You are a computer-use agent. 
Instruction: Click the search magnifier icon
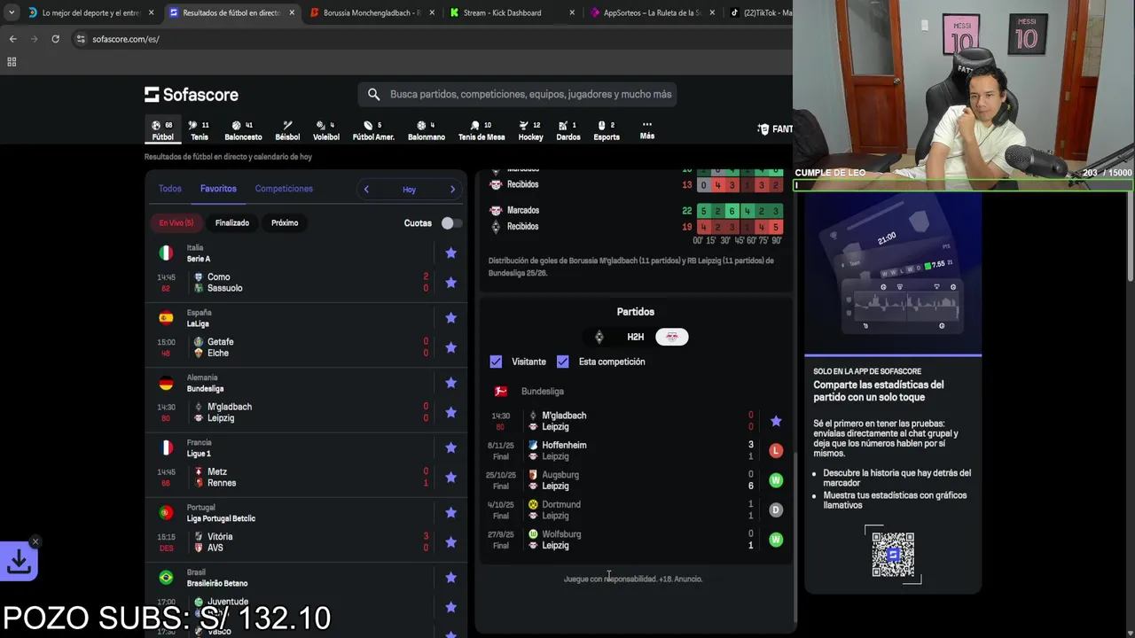click(x=373, y=94)
